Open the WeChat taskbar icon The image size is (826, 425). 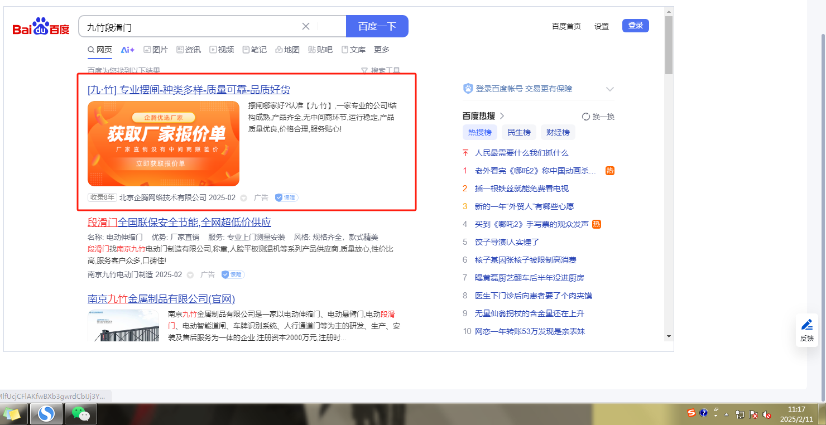81,414
